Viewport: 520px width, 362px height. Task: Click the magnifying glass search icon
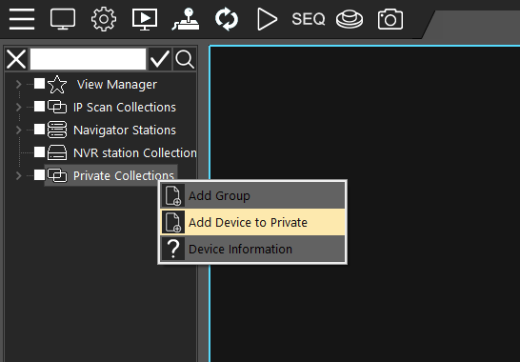pyautogui.click(x=185, y=59)
